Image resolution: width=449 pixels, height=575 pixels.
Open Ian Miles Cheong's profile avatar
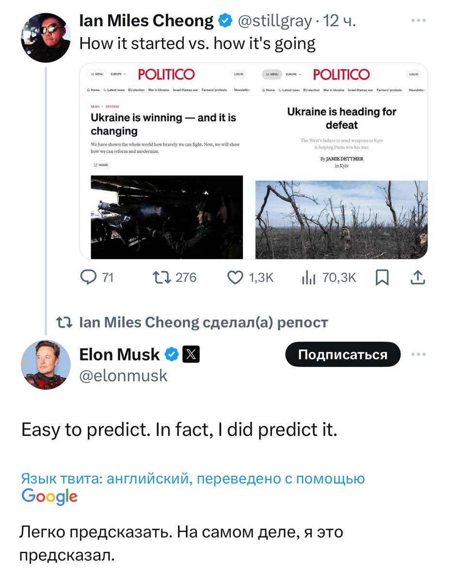46,38
